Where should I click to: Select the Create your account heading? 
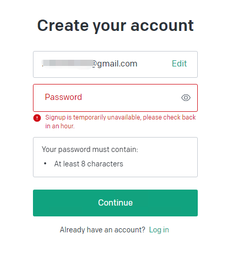115,26
